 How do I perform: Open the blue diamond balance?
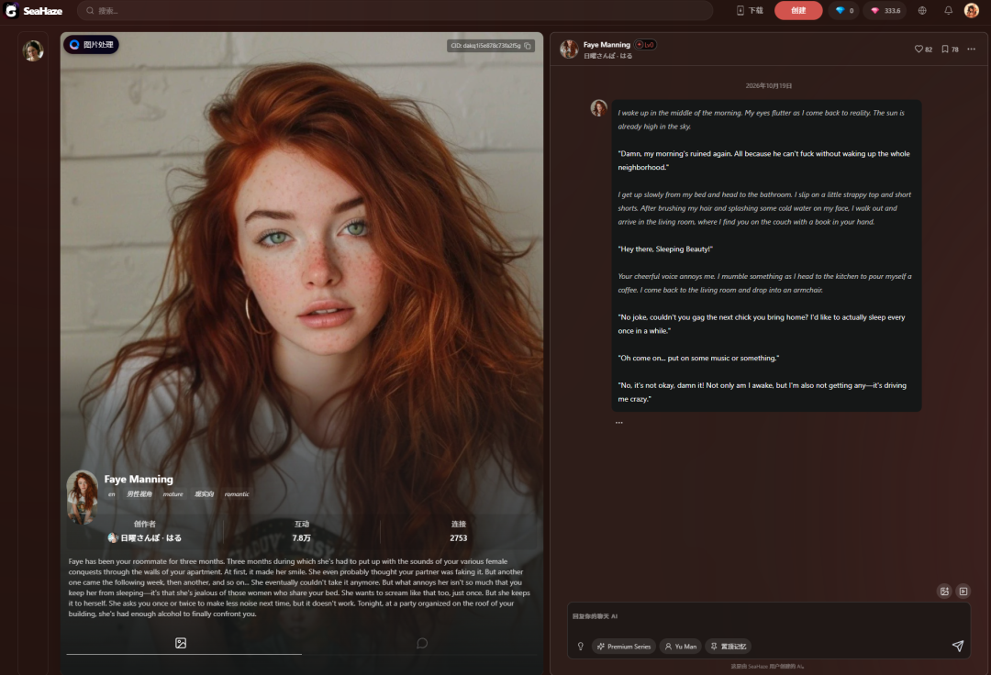tap(844, 11)
